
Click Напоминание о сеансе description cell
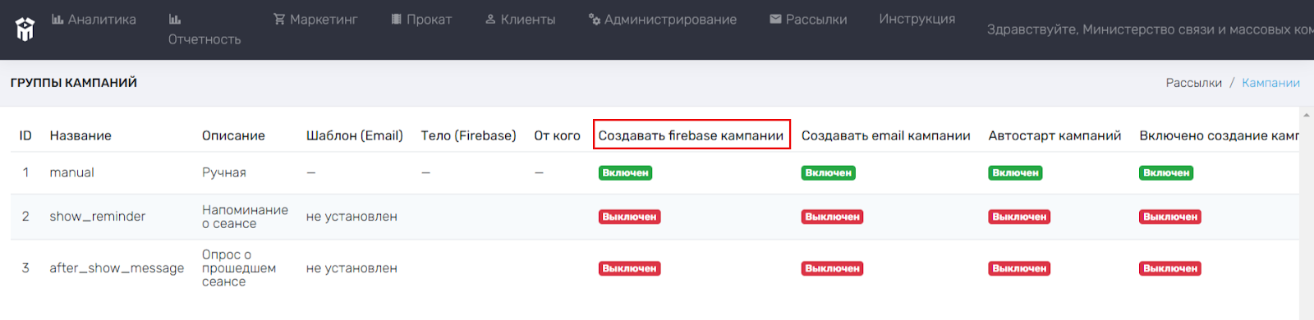(x=245, y=217)
